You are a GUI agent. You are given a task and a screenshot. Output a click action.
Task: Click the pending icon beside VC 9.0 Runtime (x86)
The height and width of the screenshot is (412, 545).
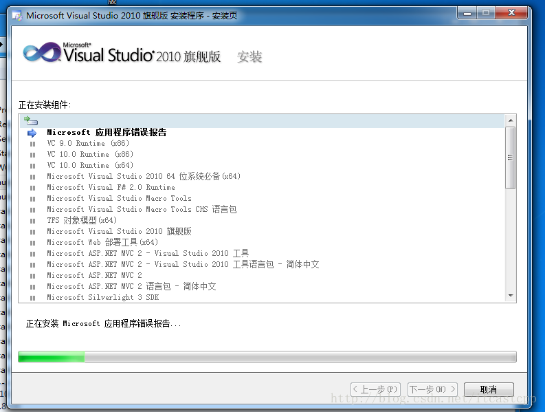pos(33,144)
